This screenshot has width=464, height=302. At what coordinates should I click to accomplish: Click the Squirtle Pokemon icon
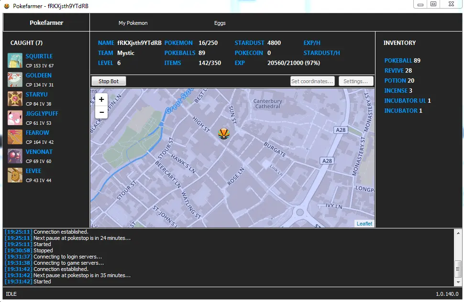tap(15, 61)
